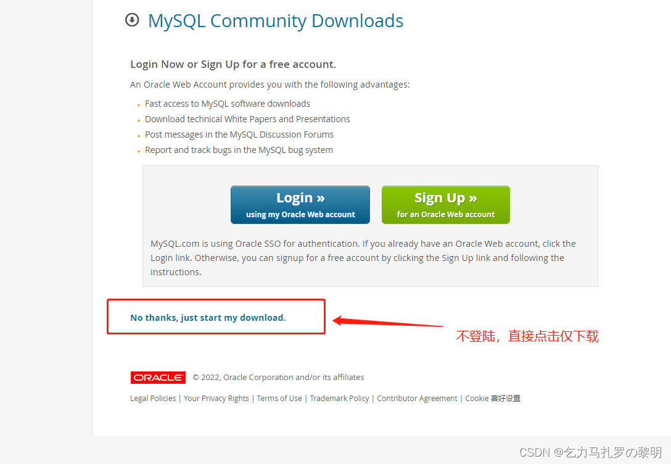Click the download circle icon beside the title

(x=132, y=20)
